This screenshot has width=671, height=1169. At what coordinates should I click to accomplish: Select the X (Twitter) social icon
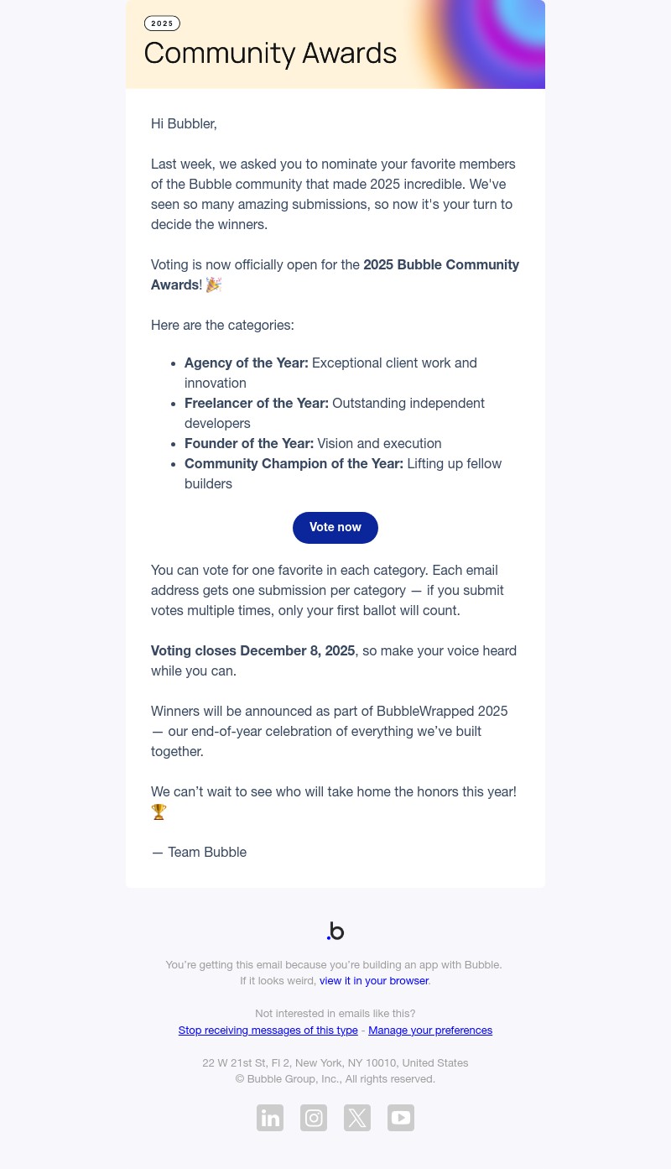click(x=357, y=1118)
